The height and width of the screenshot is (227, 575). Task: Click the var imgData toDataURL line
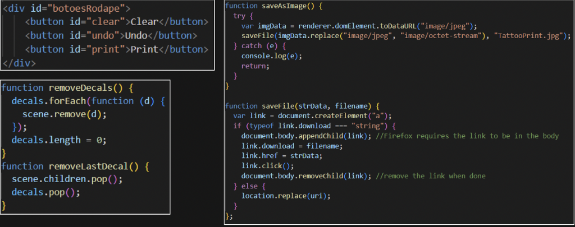click(359, 26)
